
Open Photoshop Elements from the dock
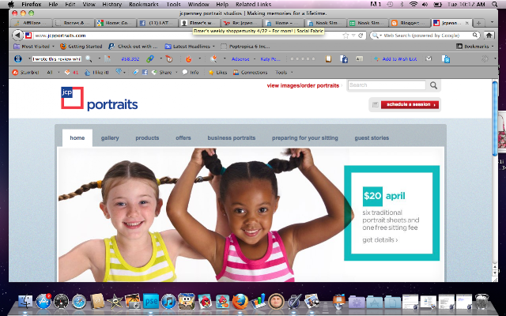tap(151, 302)
